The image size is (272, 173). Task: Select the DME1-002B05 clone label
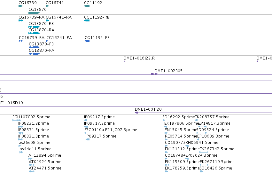(x=168, y=71)
